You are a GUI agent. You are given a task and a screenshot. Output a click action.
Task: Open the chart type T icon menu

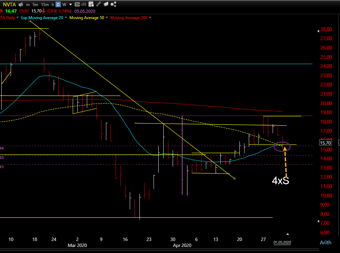point(77,4)
